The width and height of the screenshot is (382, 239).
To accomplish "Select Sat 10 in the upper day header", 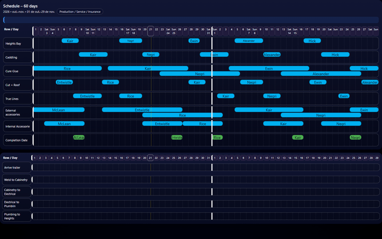I will 87,31.
